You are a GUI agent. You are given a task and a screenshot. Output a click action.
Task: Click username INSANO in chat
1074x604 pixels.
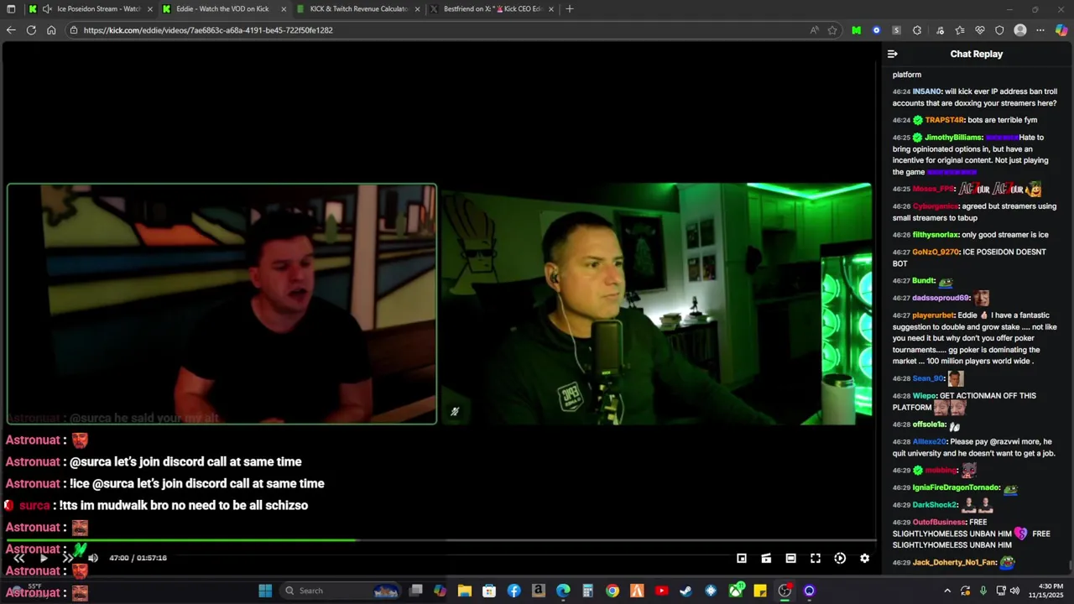(926, 91)
